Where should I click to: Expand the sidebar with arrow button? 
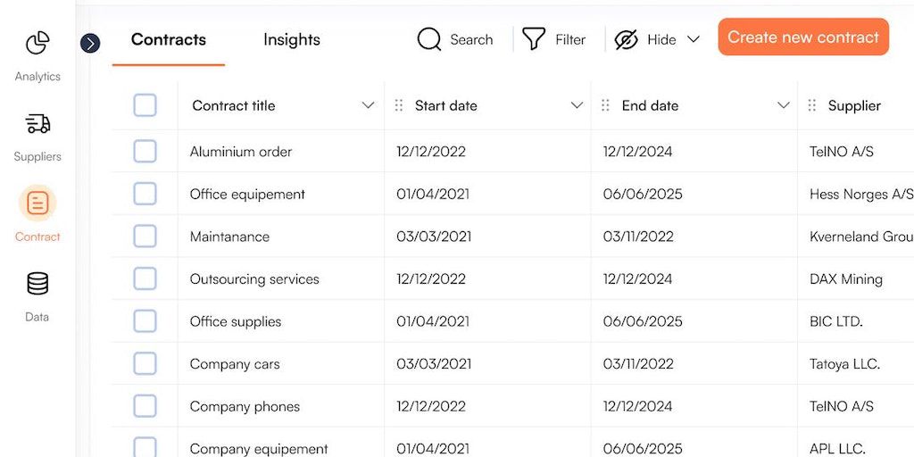point(90,43)
